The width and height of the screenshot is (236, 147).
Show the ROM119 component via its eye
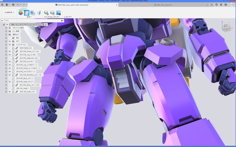(x=10, y=48)
